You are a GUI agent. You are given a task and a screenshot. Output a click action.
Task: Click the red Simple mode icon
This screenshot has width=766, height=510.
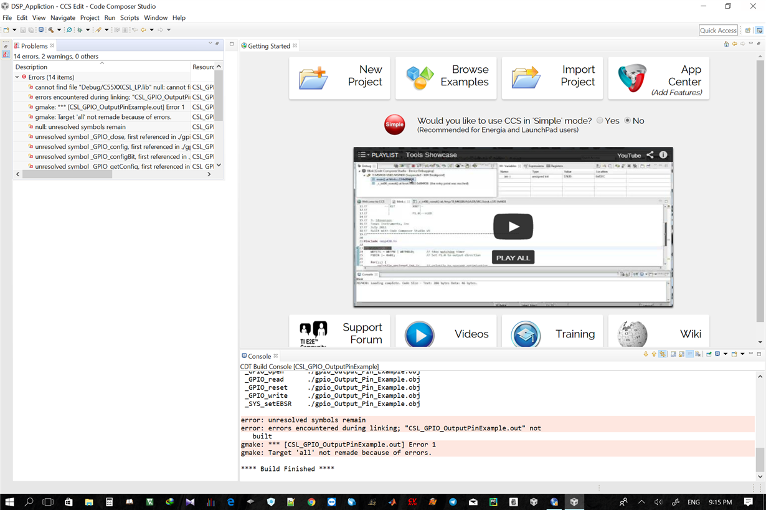pos(395,125)
